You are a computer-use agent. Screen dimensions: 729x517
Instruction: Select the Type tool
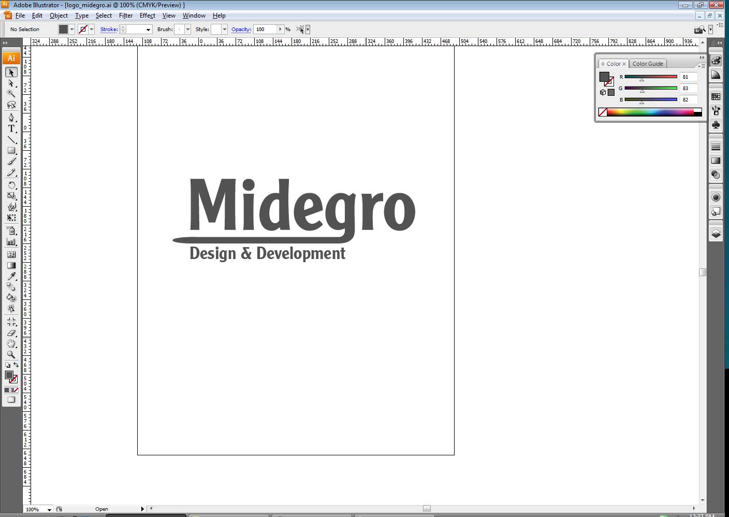11,128
